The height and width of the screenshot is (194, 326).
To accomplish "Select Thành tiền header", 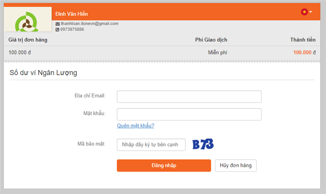I will (303, 40).
